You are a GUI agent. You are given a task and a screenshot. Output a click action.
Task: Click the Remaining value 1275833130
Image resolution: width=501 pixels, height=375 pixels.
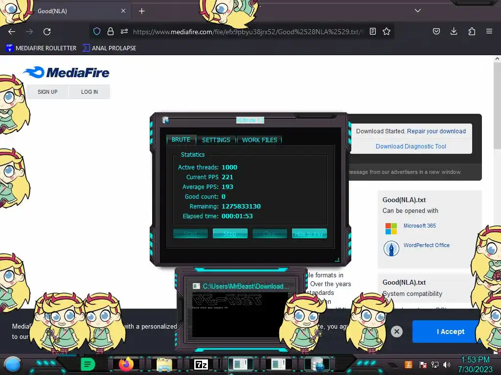pyautogui.click(x=241, y=207)
